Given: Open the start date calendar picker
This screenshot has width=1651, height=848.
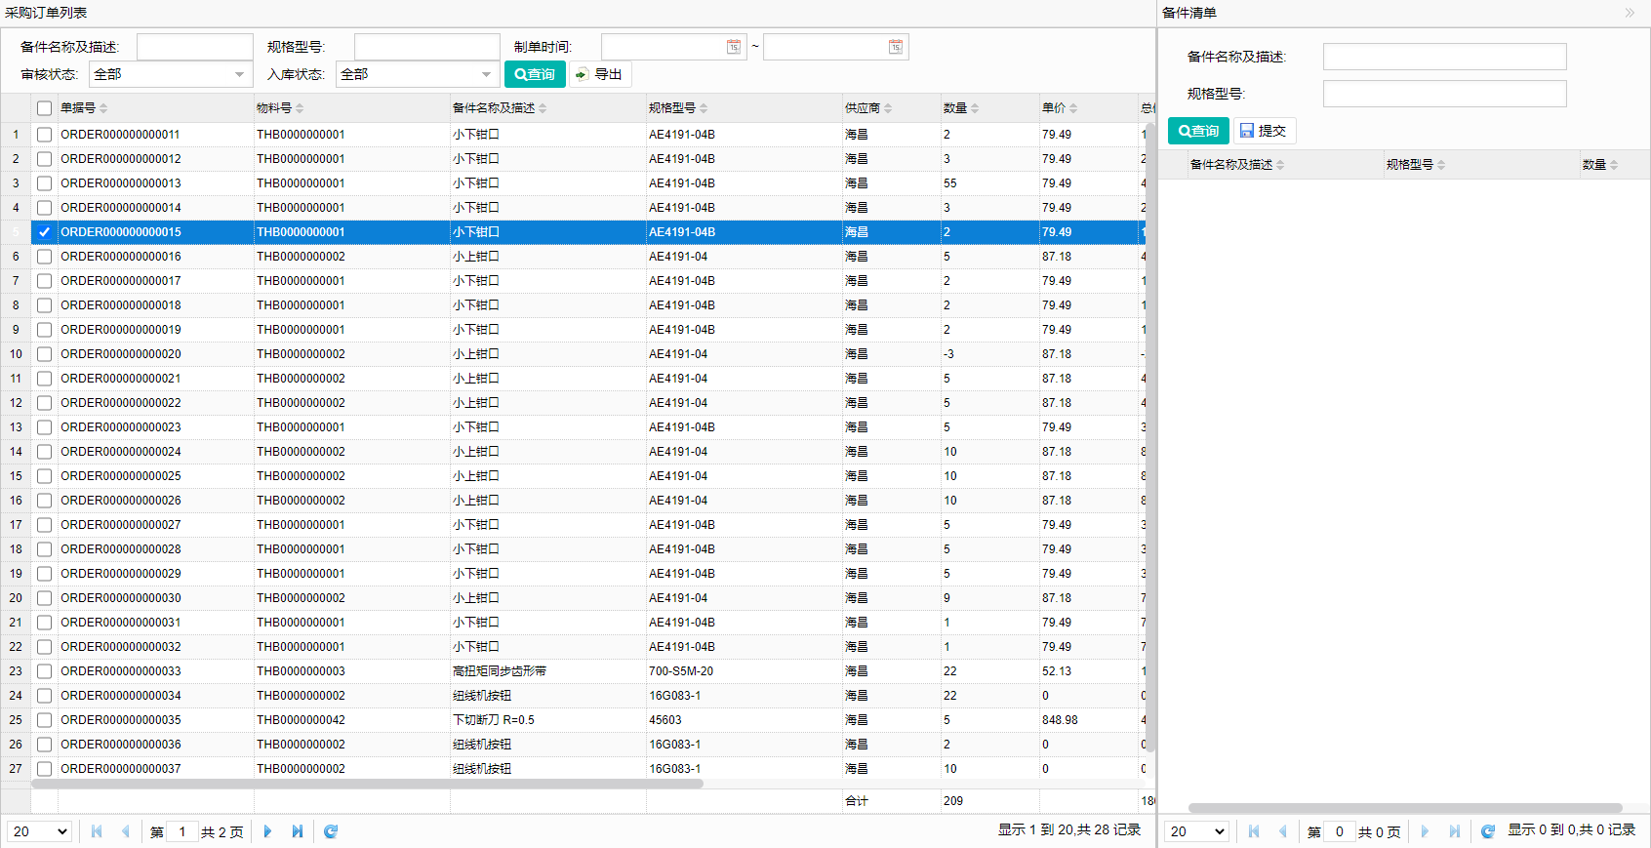Looking at the screenshot, I should coord(734,47).
